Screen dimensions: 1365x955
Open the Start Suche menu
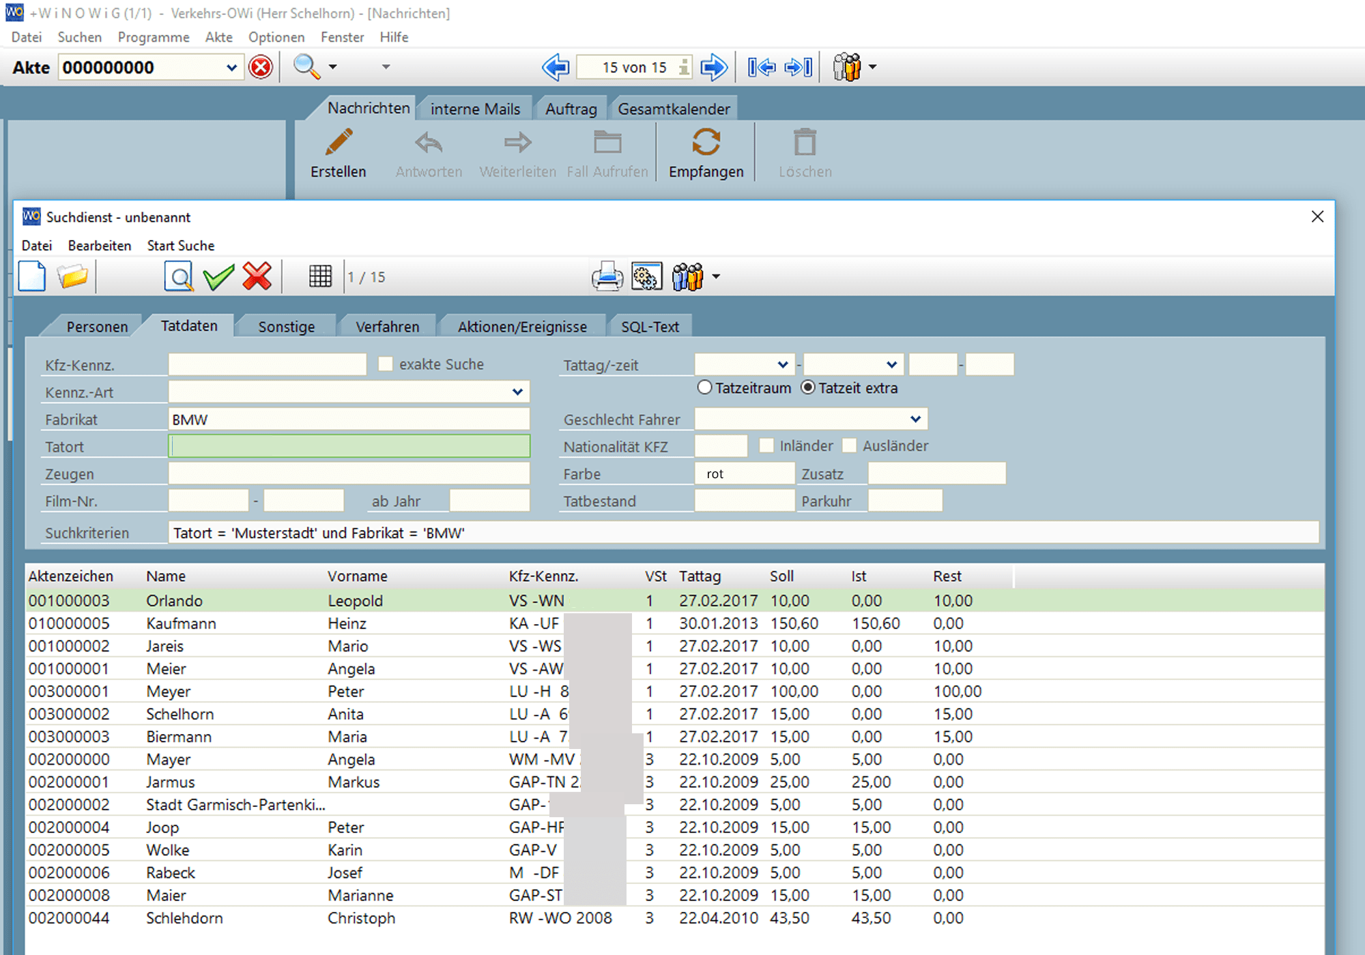pyautogui.click(x=181, y=246)
